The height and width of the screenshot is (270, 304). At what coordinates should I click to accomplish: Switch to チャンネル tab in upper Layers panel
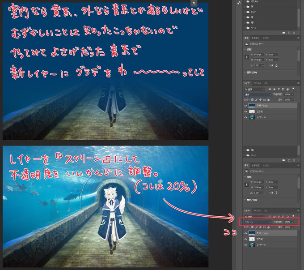257,83
